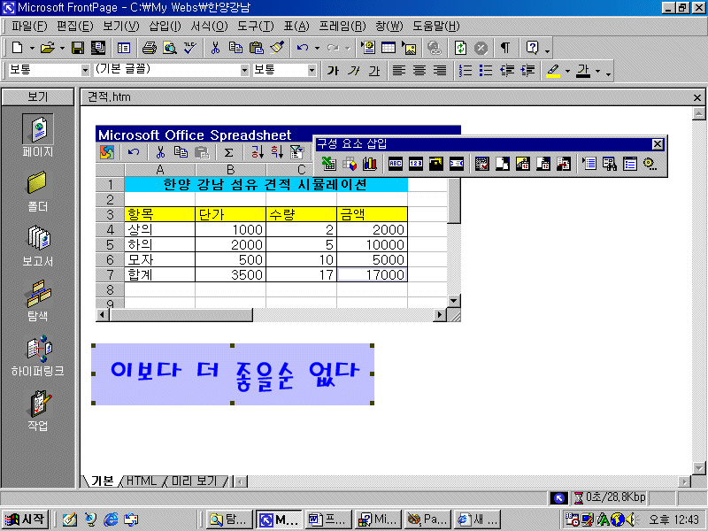Toggle underline formatting 가
708x531 pixels.
374,70
